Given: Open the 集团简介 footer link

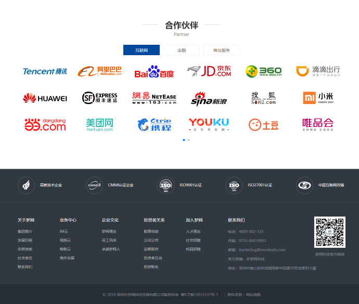Looking at the screenshot, I should tap(25, 231).
